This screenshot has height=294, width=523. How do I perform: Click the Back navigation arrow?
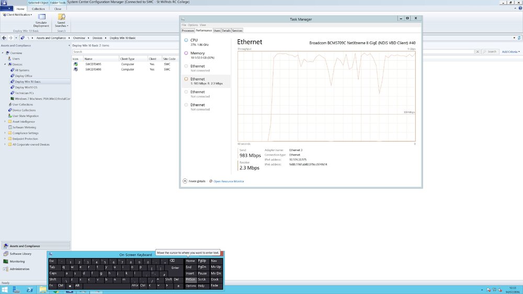(x=4, y=38)
